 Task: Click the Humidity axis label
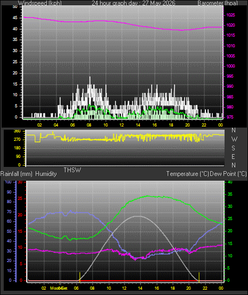(46, 174)
